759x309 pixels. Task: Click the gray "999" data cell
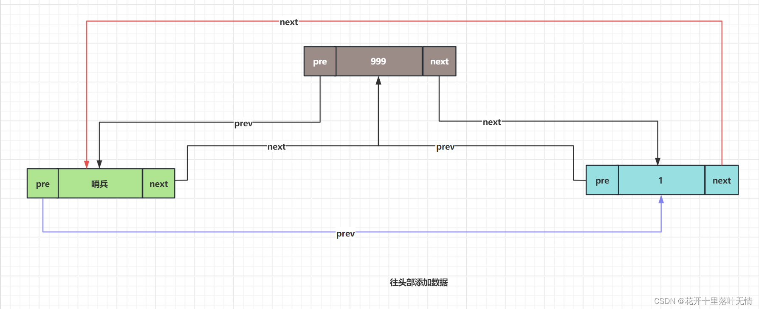pos(379,61)
